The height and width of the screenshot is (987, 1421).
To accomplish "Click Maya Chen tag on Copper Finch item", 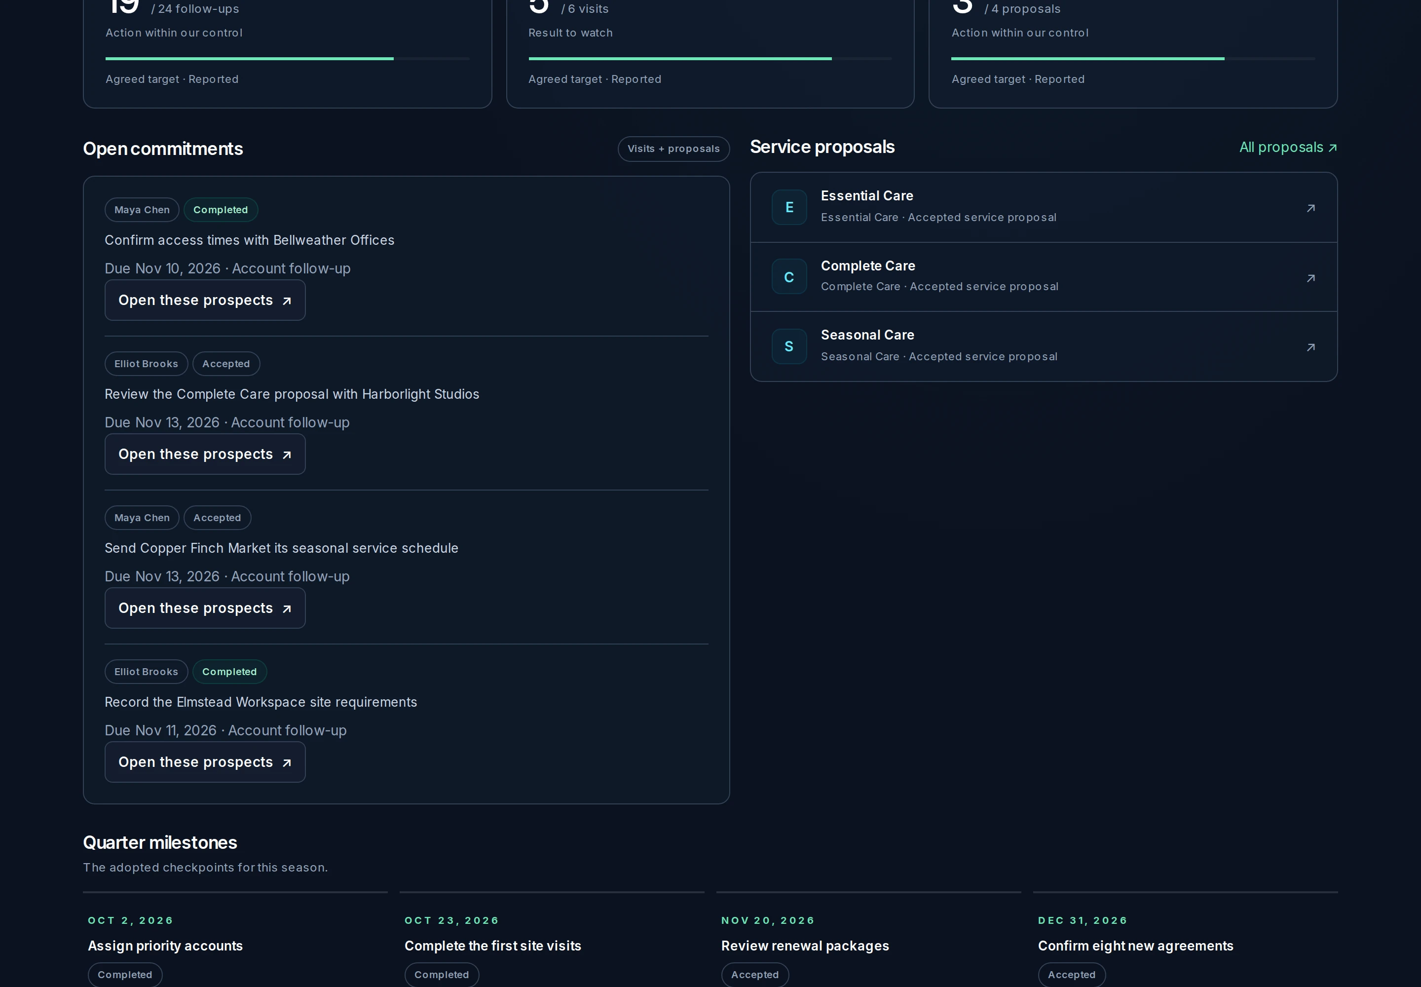I will pyautogui.click(x=142, y=518).
